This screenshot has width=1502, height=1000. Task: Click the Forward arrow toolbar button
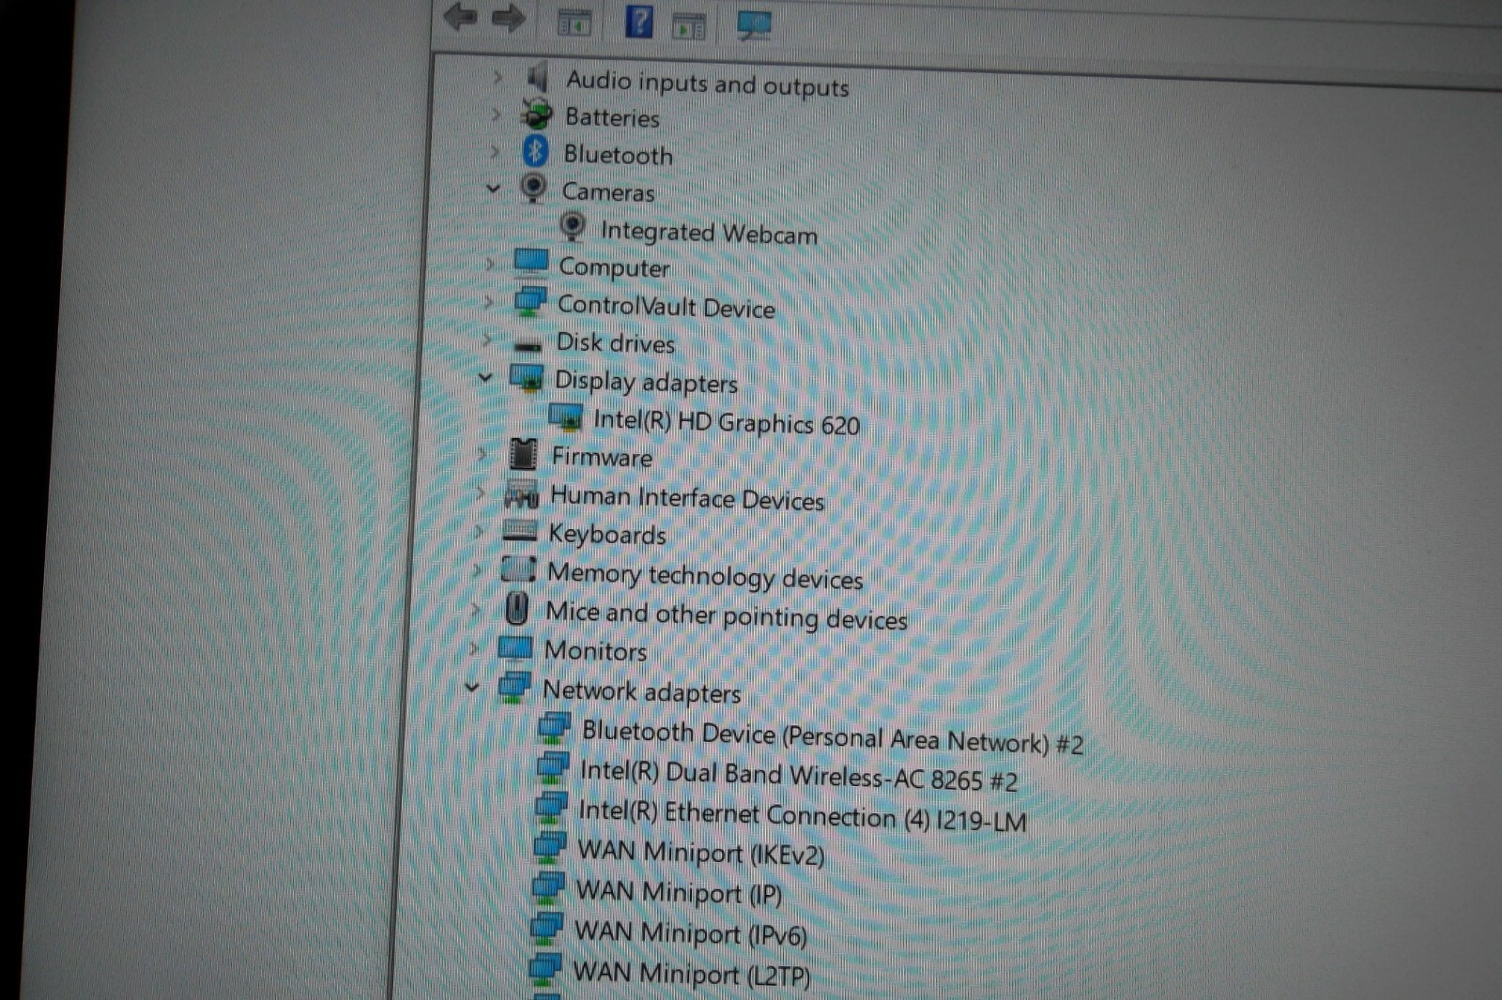(508, 18)
